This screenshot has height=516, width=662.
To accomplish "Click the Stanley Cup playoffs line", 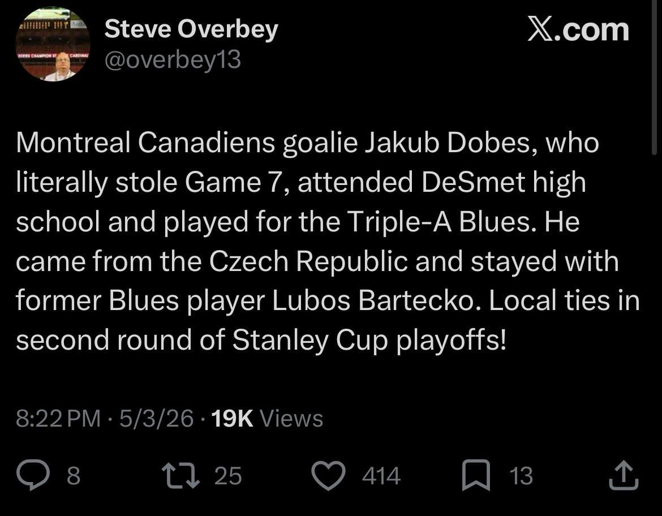I will [260, 341].
